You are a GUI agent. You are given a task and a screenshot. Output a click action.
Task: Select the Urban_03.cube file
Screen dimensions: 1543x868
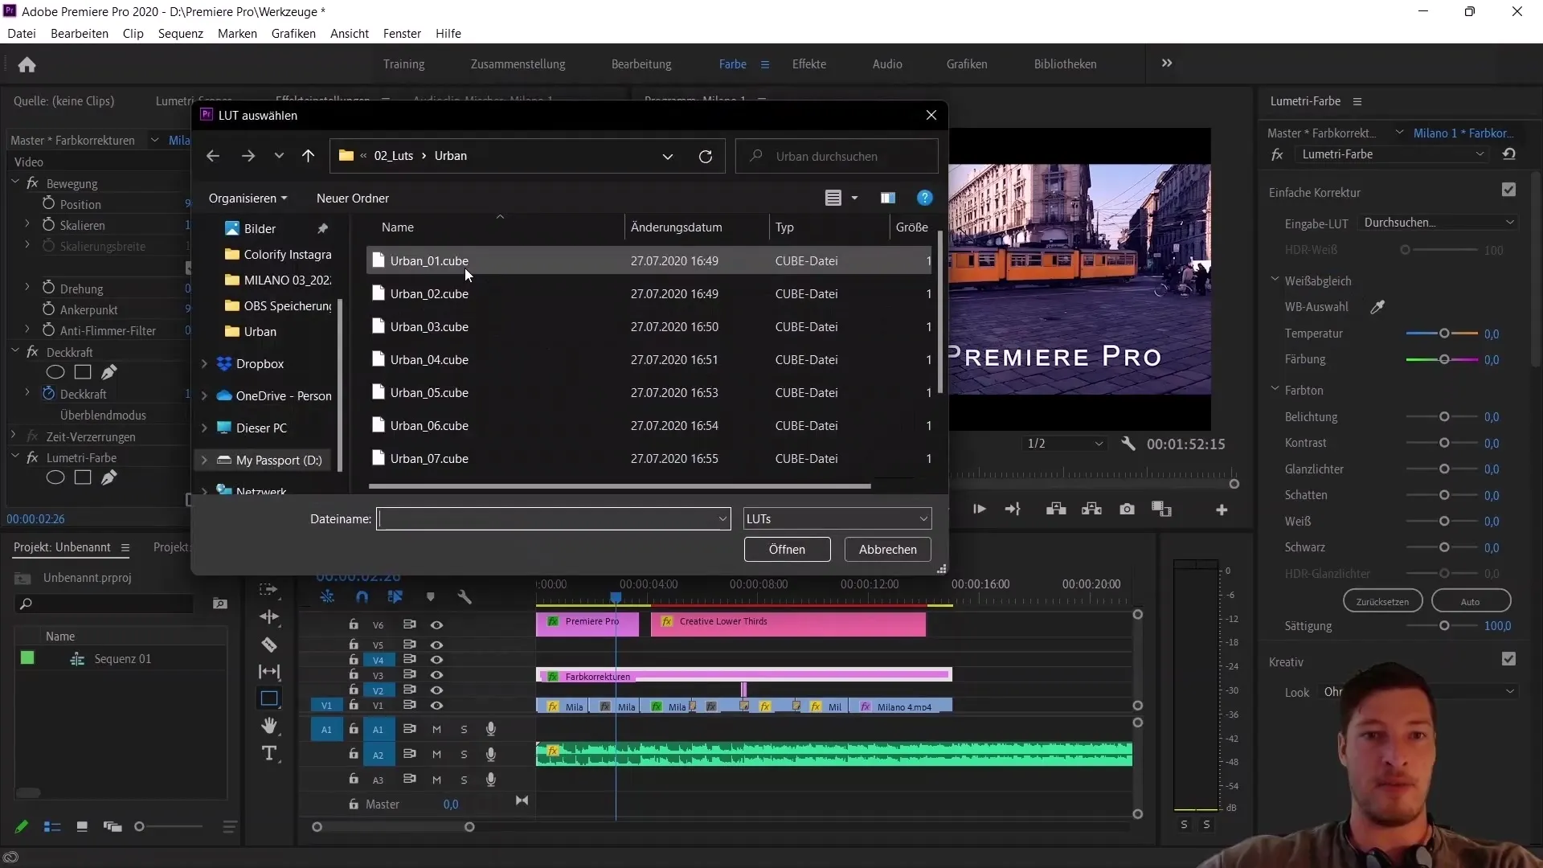[x=649, y=327]
